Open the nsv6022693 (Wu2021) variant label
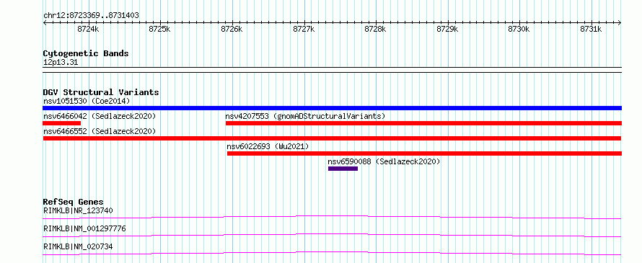 [x=268, y=146]
